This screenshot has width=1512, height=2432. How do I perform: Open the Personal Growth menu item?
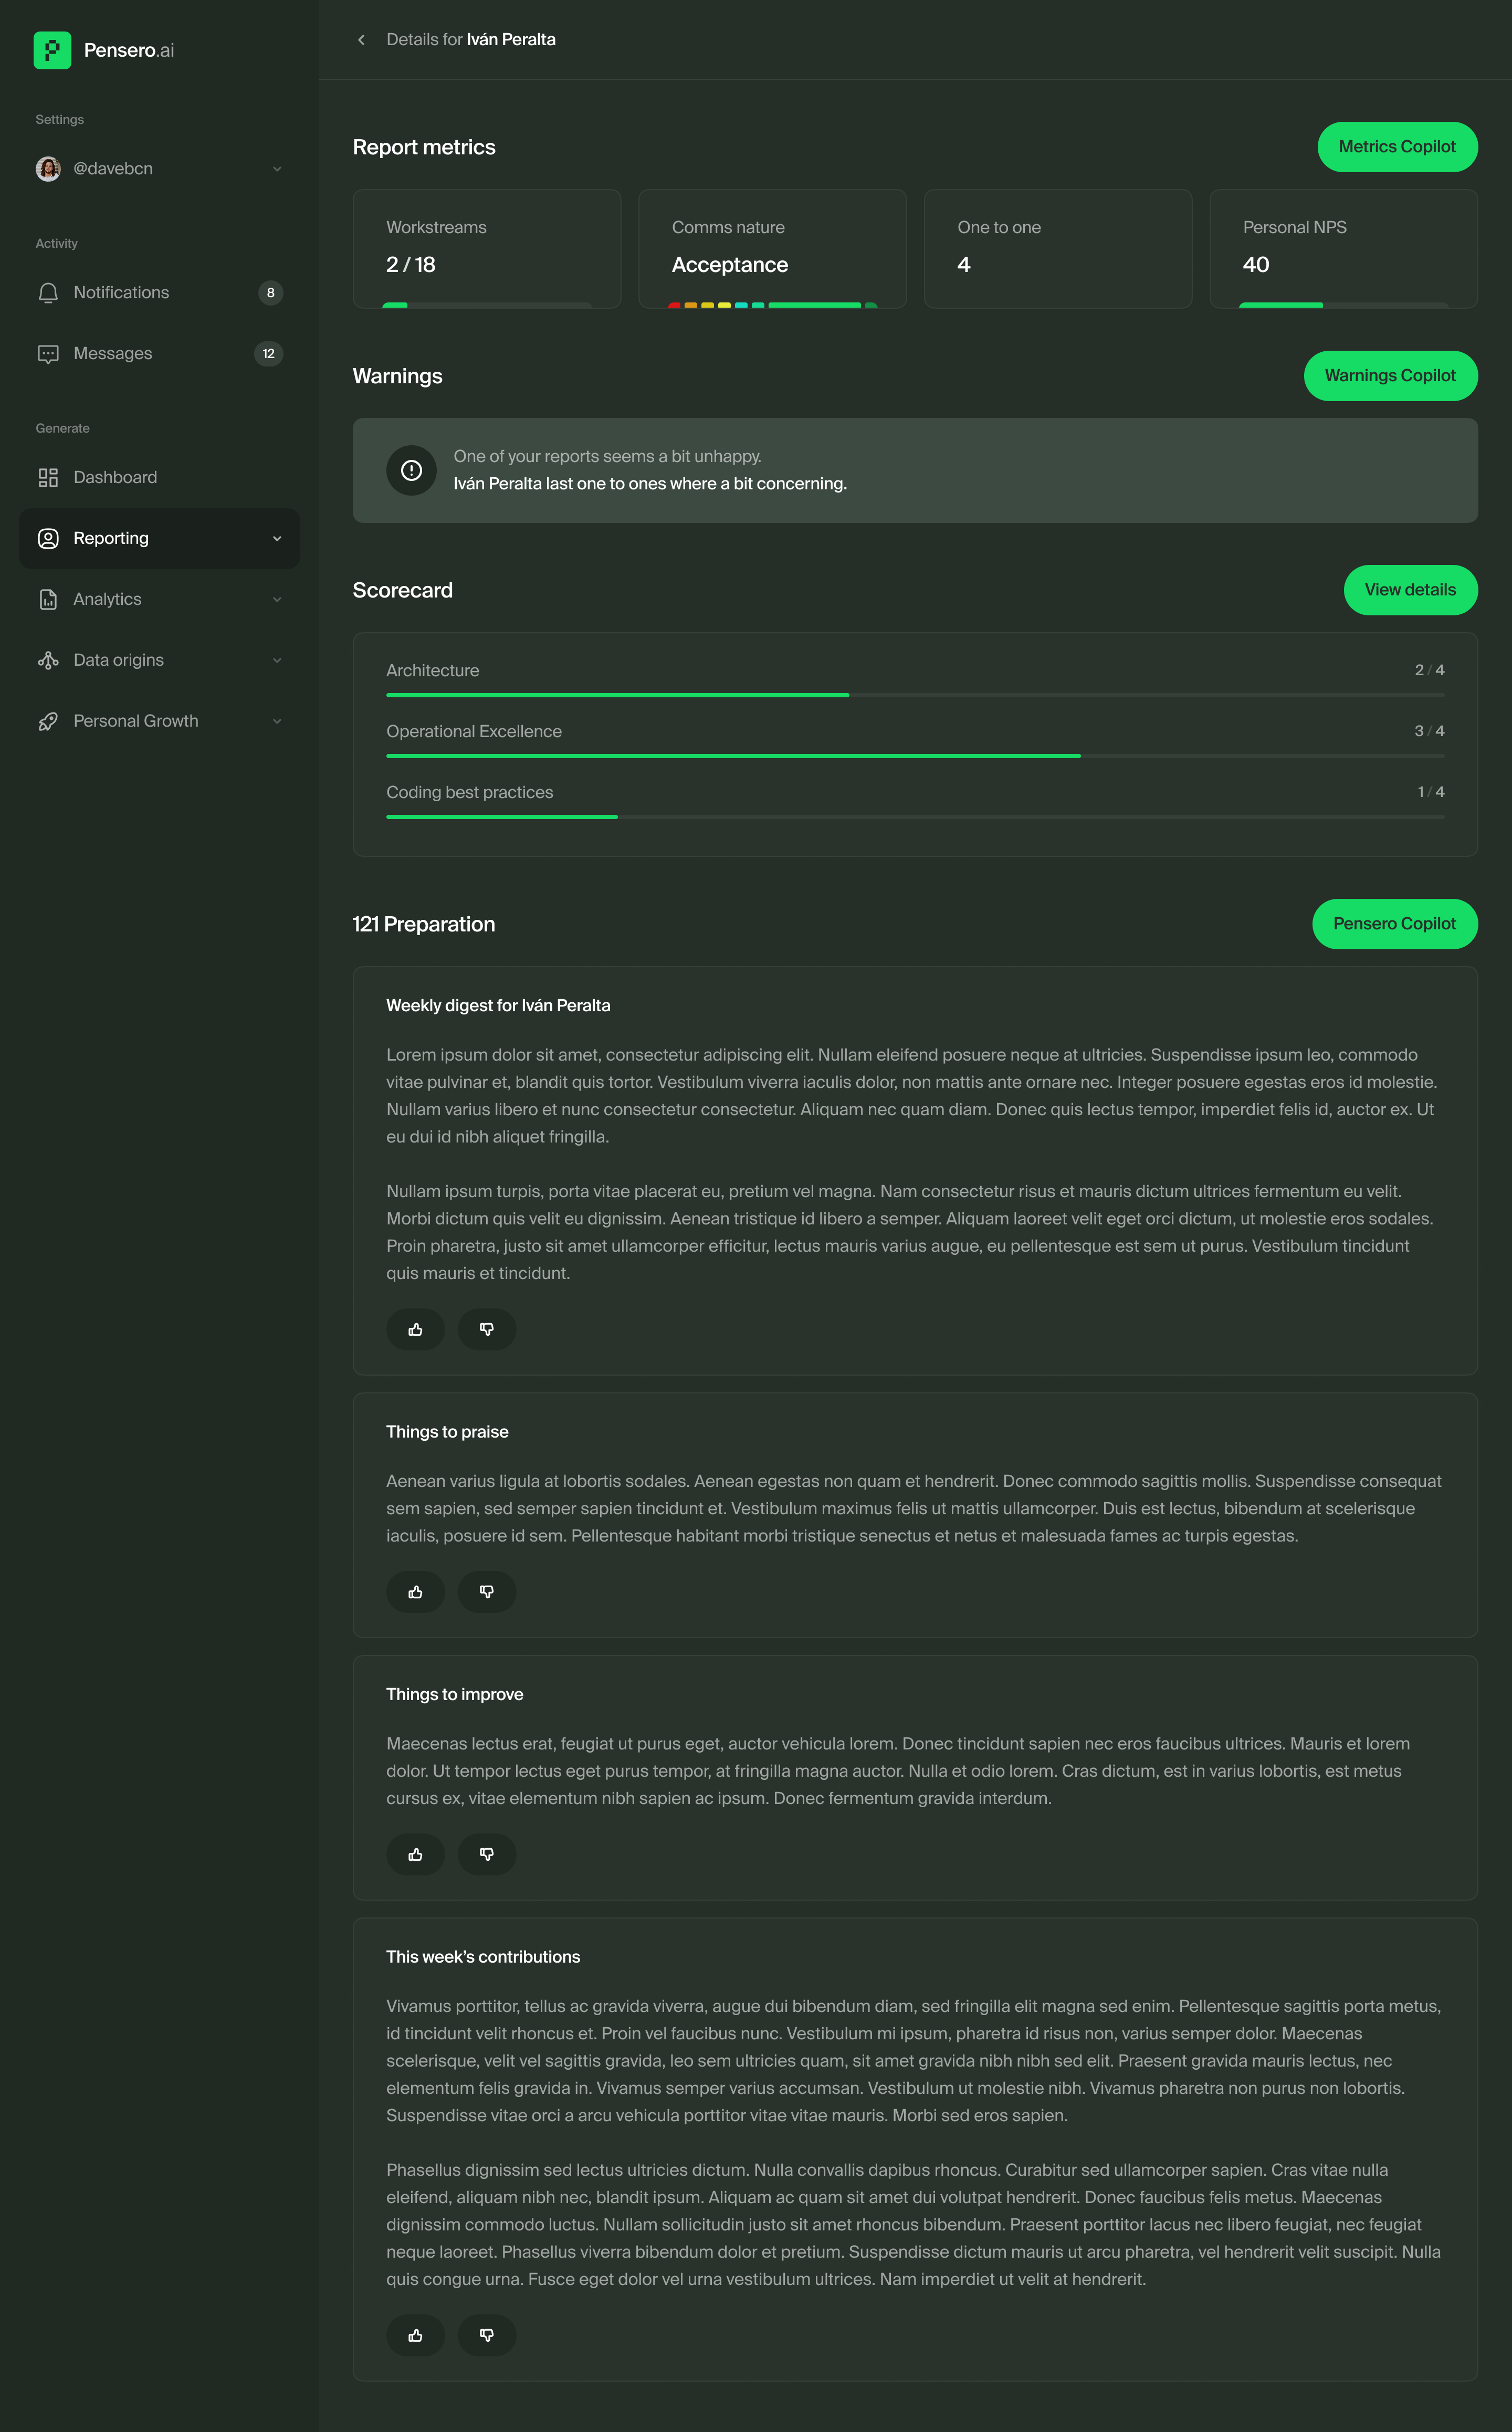click(136, 721)
